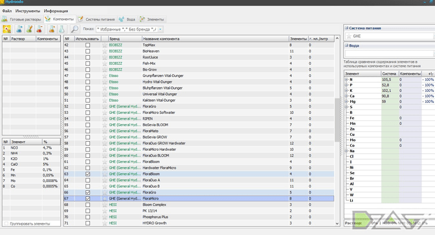Click the Бренд column header
435x235 pixels.
(125, 39)
